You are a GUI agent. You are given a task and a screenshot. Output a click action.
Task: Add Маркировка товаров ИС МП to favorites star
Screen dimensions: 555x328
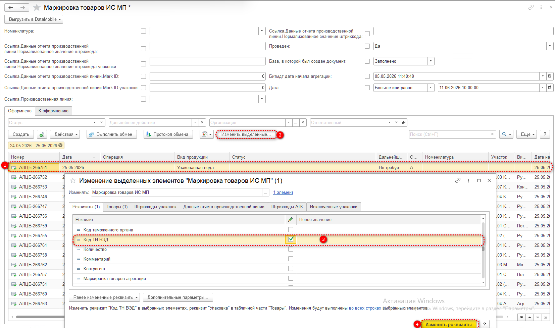point(37,7)
